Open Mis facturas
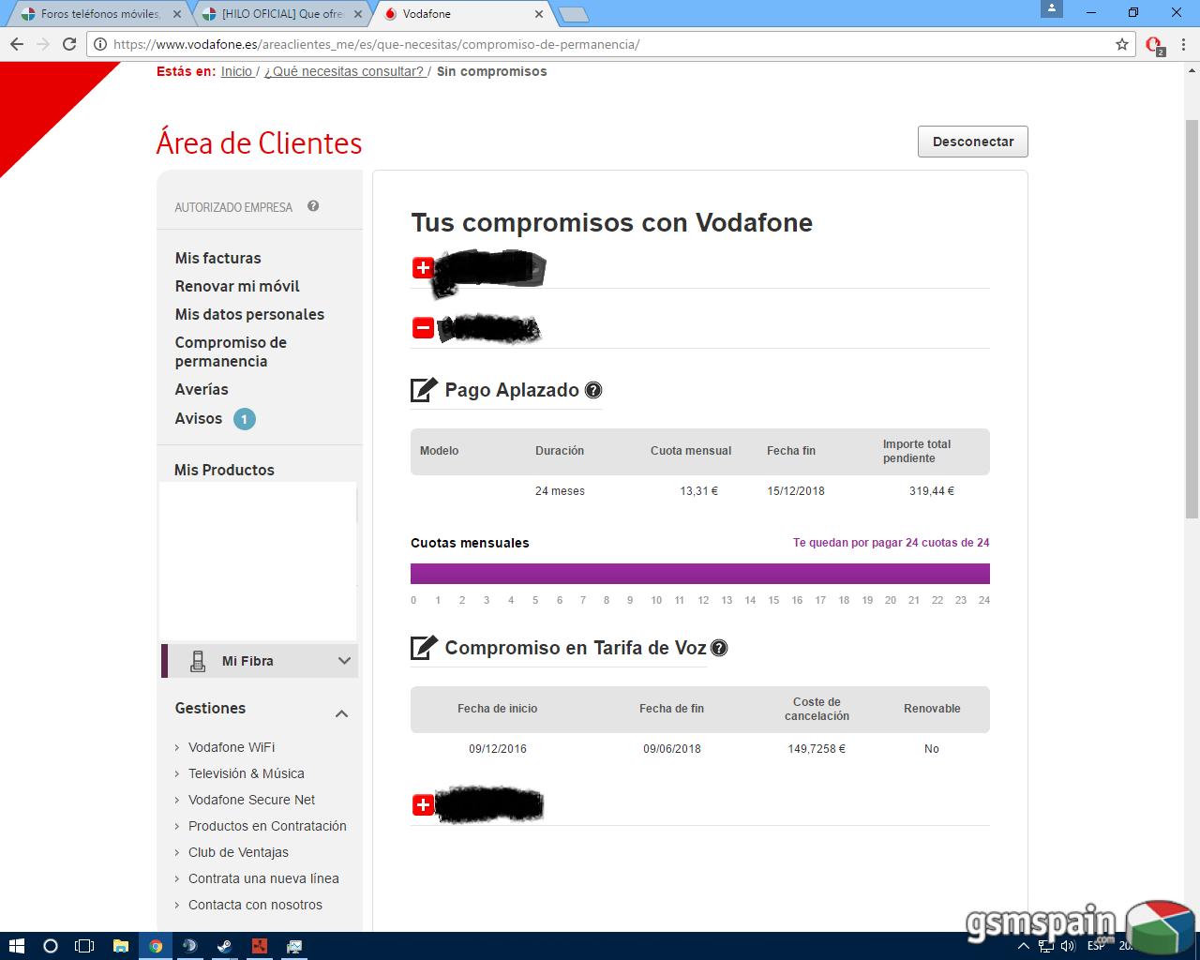 [x=218, y=258]
